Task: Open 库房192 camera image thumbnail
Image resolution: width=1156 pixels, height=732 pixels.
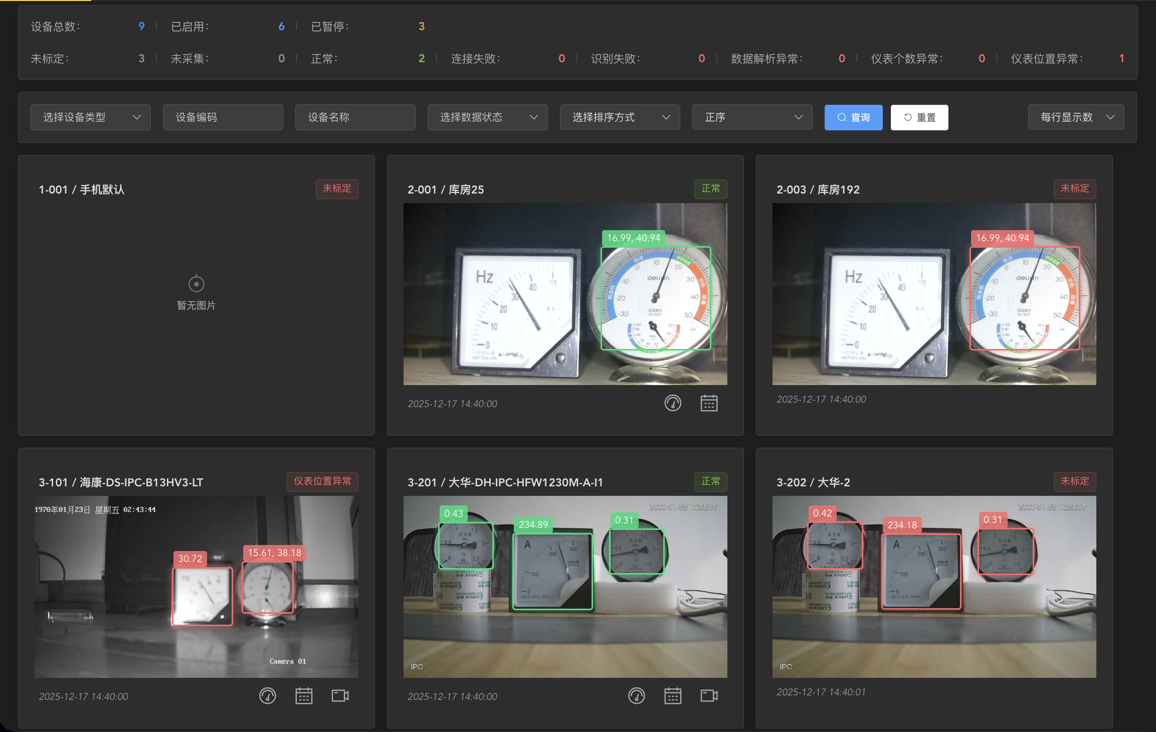Action: (934, 294)
